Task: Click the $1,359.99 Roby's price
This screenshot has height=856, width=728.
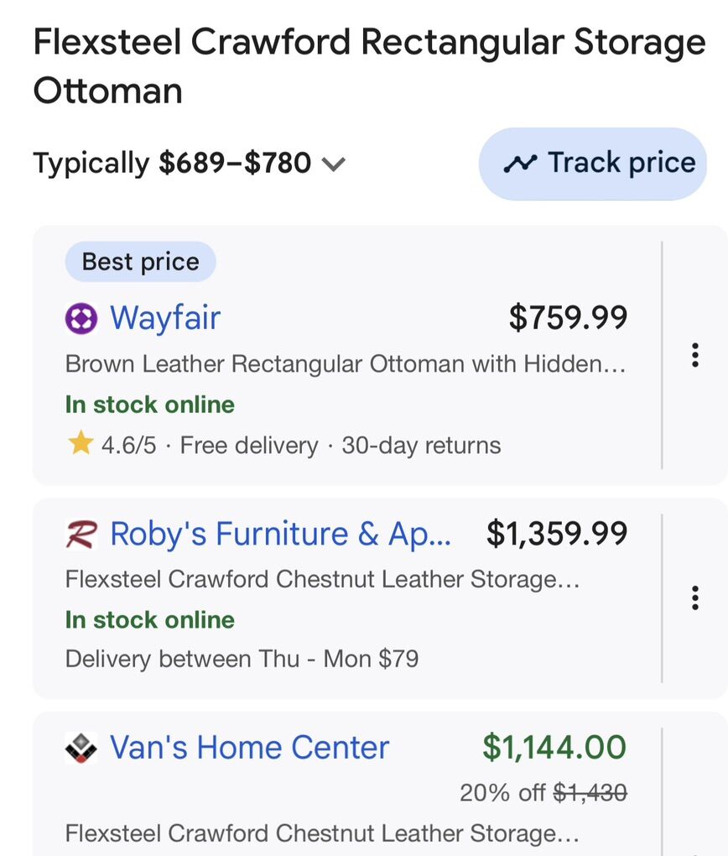Action: (x=557, y=534)
